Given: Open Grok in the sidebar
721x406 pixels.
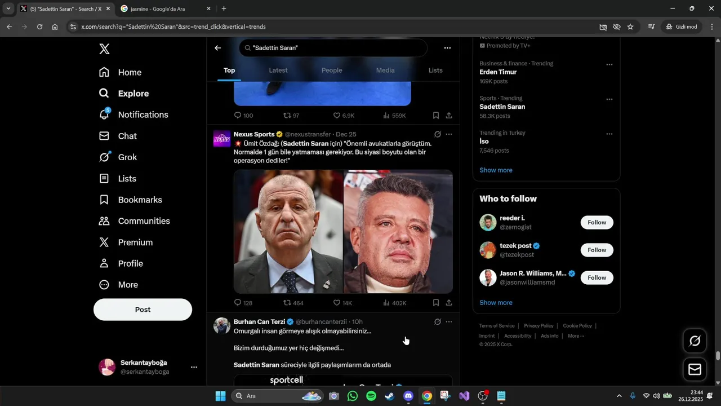Looking at the screenshot, I should coord(118,157).
